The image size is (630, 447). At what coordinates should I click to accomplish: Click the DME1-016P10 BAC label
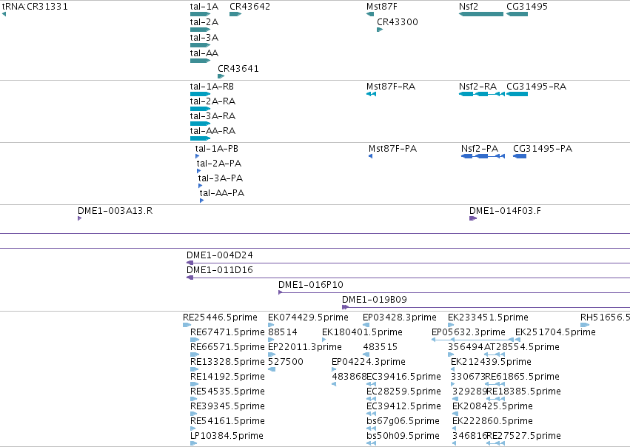311,285
